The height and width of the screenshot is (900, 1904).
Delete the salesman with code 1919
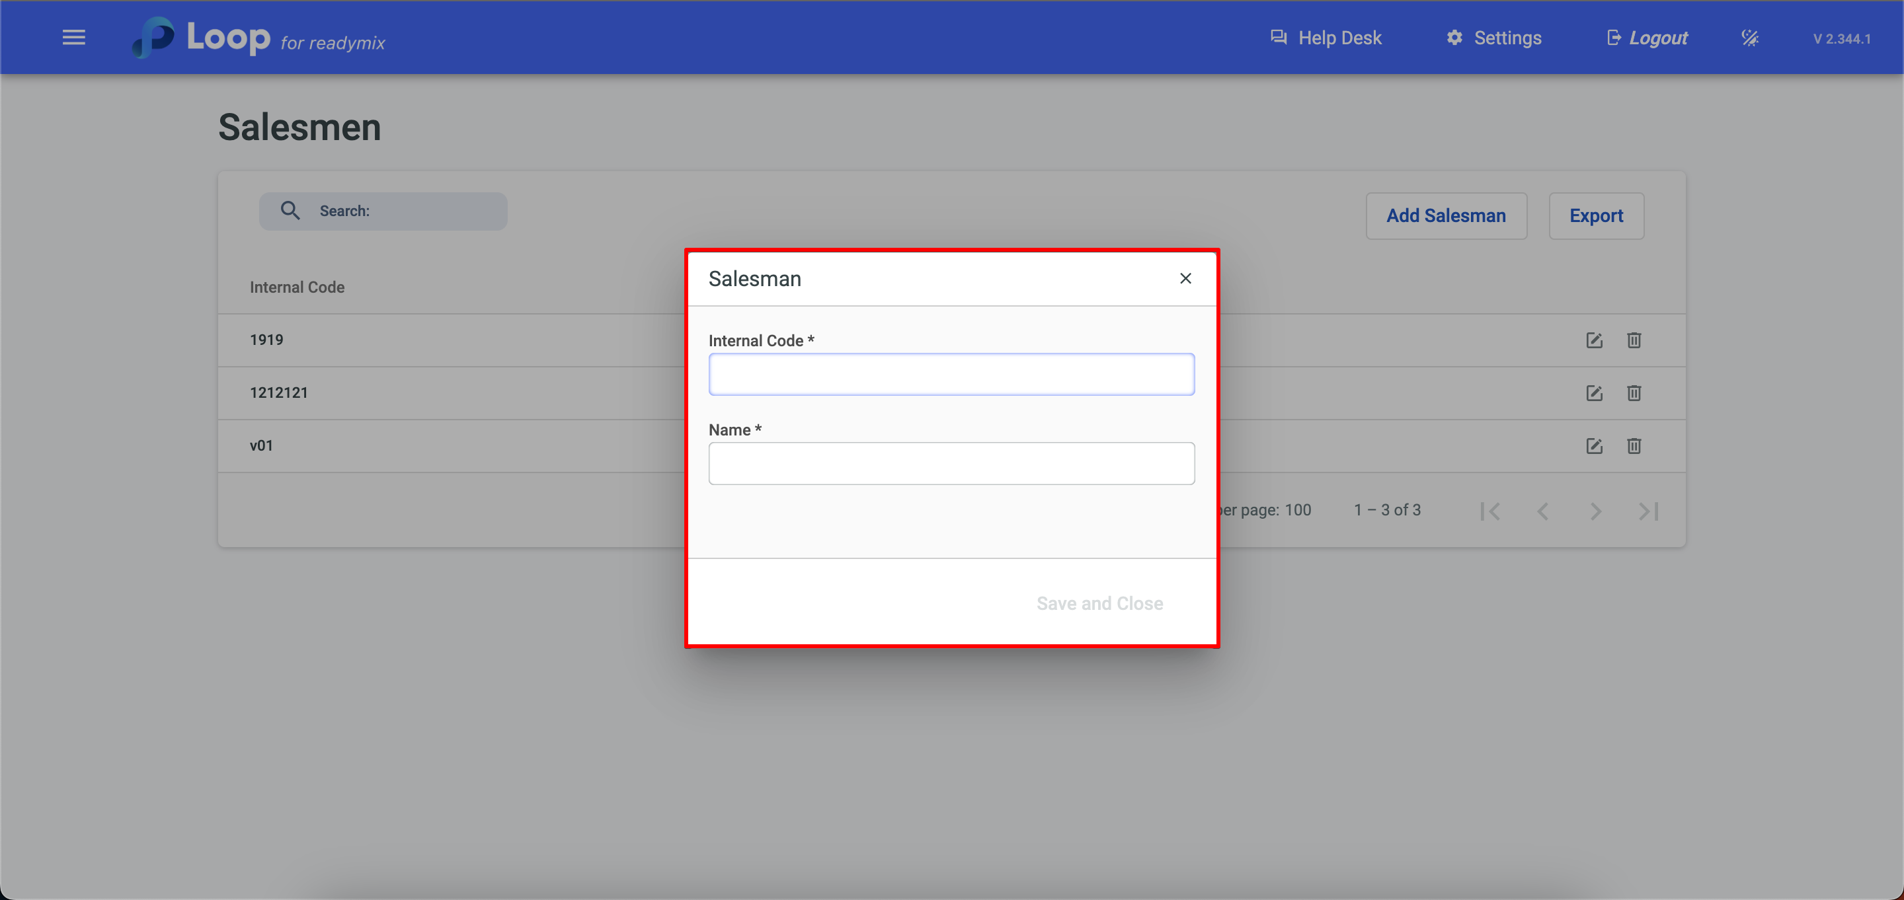1634,340
